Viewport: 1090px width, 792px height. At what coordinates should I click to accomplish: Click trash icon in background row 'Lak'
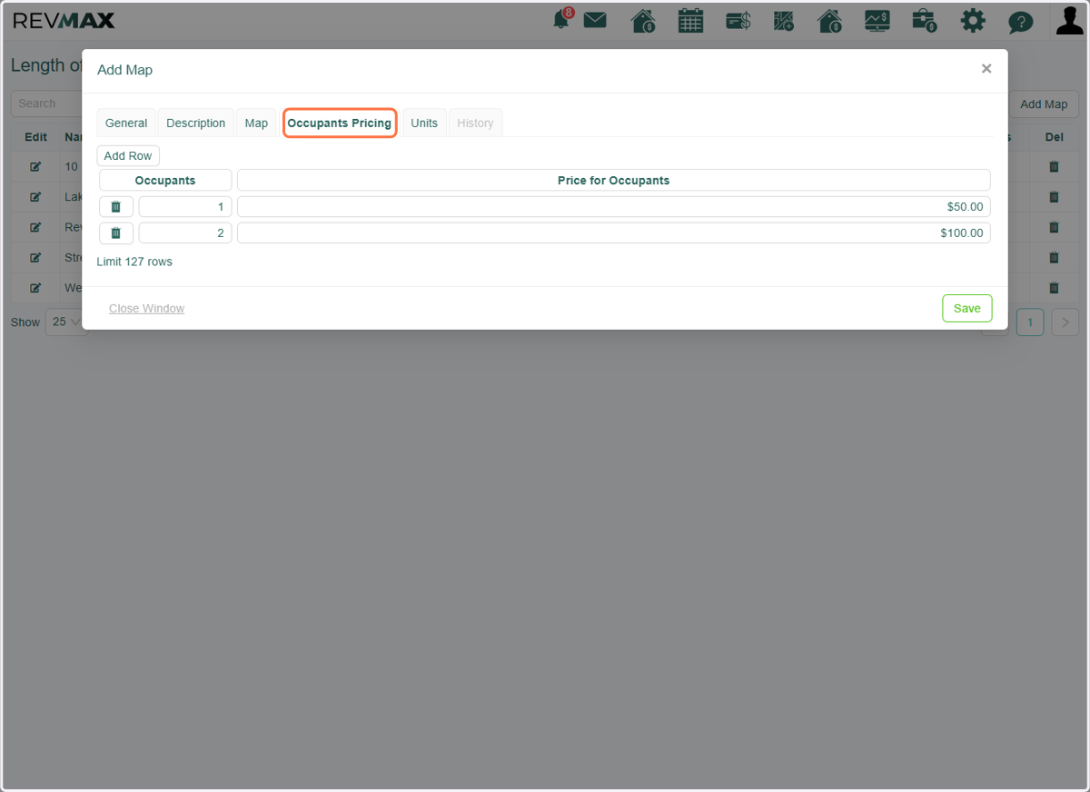(1054, 197)
